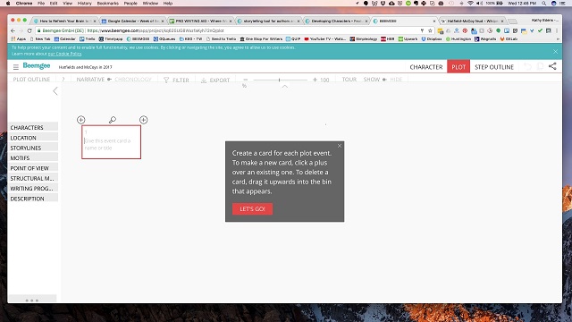
Task: Switch to the Character tab
Action: pyautogui.click(x=426, y=67)
